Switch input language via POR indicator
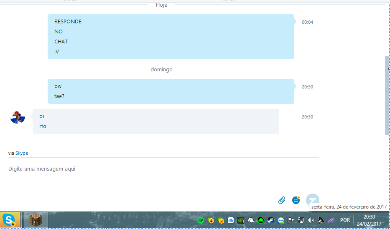 [345, 220]
